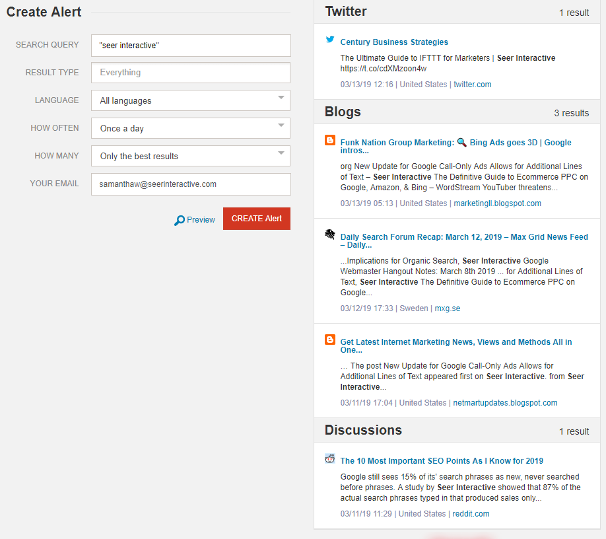Image resolution: width=606 pixels, height=539 pixels.
Task: Open the twitter.com source link
Action: tap(472, 85)
